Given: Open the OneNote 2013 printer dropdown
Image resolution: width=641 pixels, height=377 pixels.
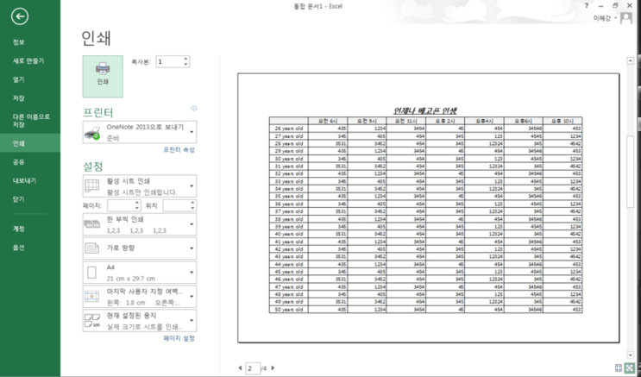Looking at the screenshot, I should pos(140,133).
